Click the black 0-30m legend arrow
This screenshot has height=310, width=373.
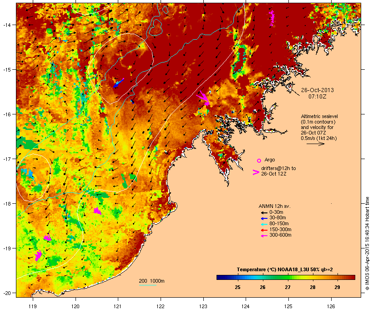264,212
